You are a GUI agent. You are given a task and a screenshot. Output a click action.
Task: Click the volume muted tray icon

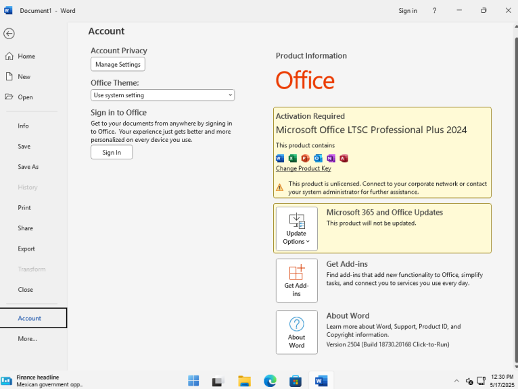coord(469,382)
